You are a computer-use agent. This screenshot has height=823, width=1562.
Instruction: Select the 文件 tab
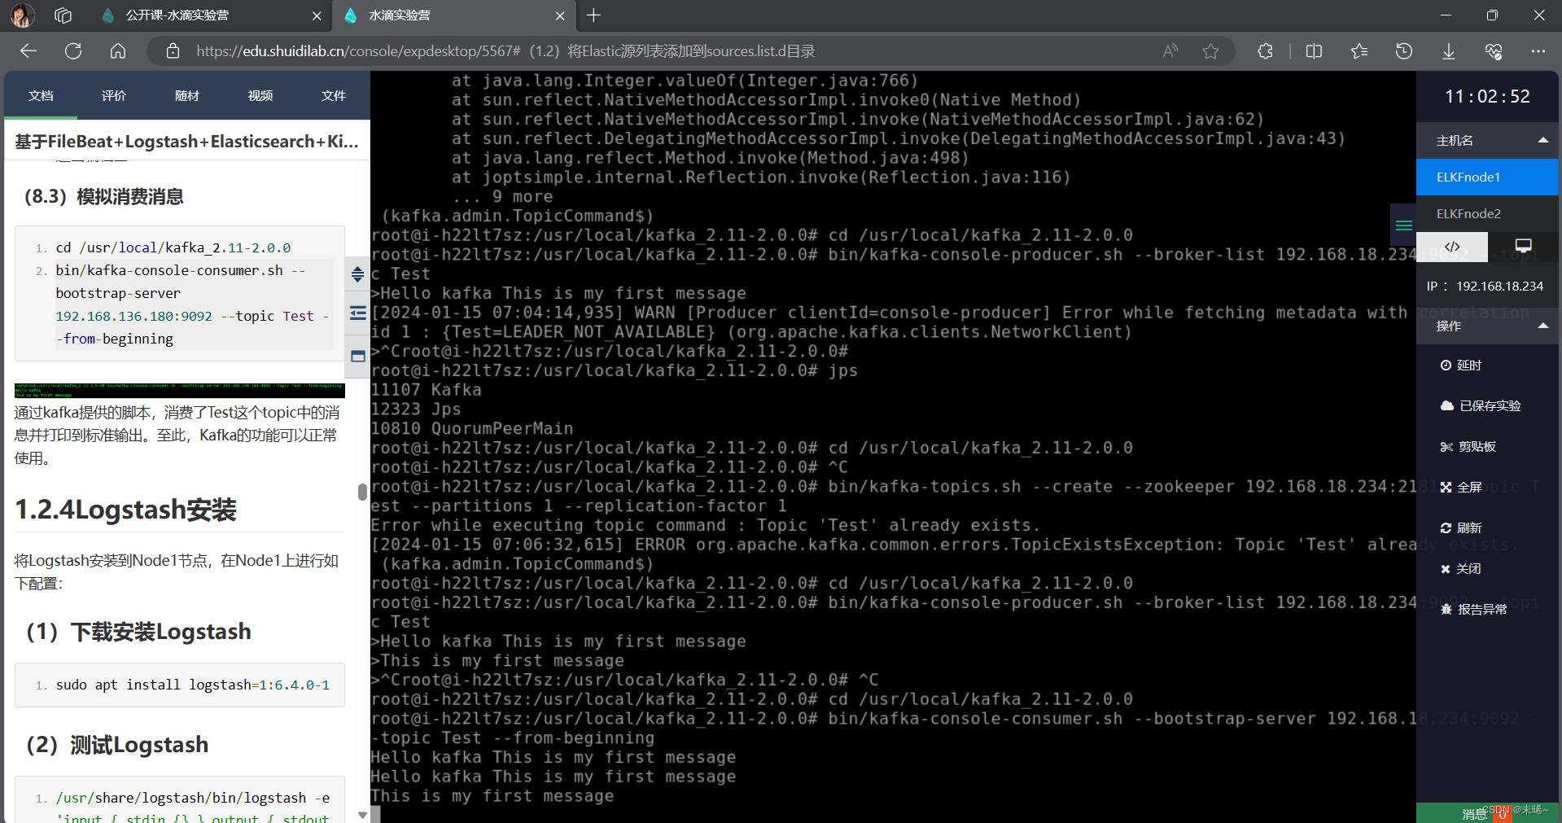(x=334, y=96)
